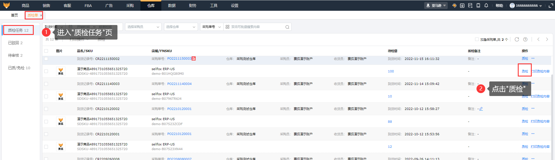Image resolution: width=555 pixels, height=160 pixels.
Task: Select checkbox for record CR2210120001
Action: [46, 134]
